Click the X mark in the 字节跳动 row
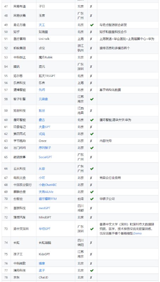The height and width of the screenshot is (282, 160). 91,141
